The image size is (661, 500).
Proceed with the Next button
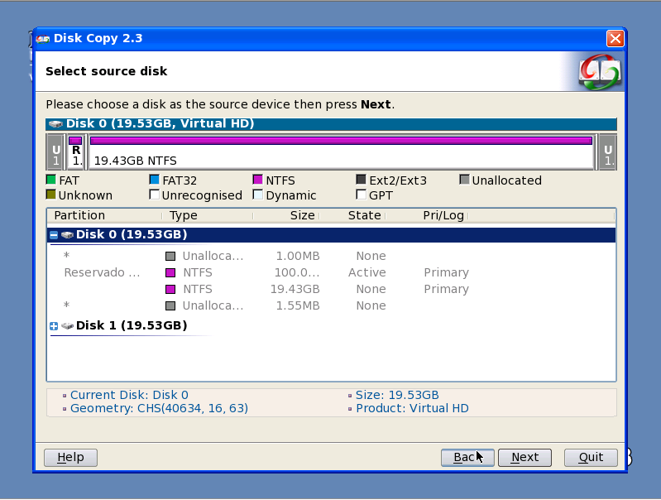tap(524, 458)
